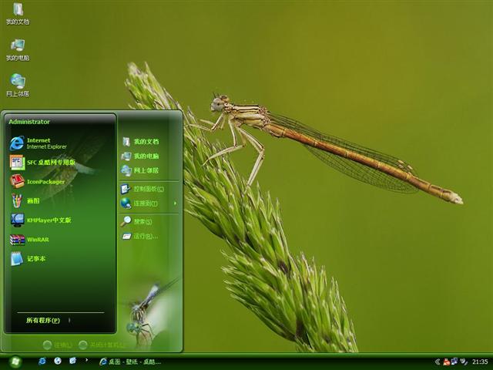
Task: Click the network computers tray icon
Action: tap(454, 362)
